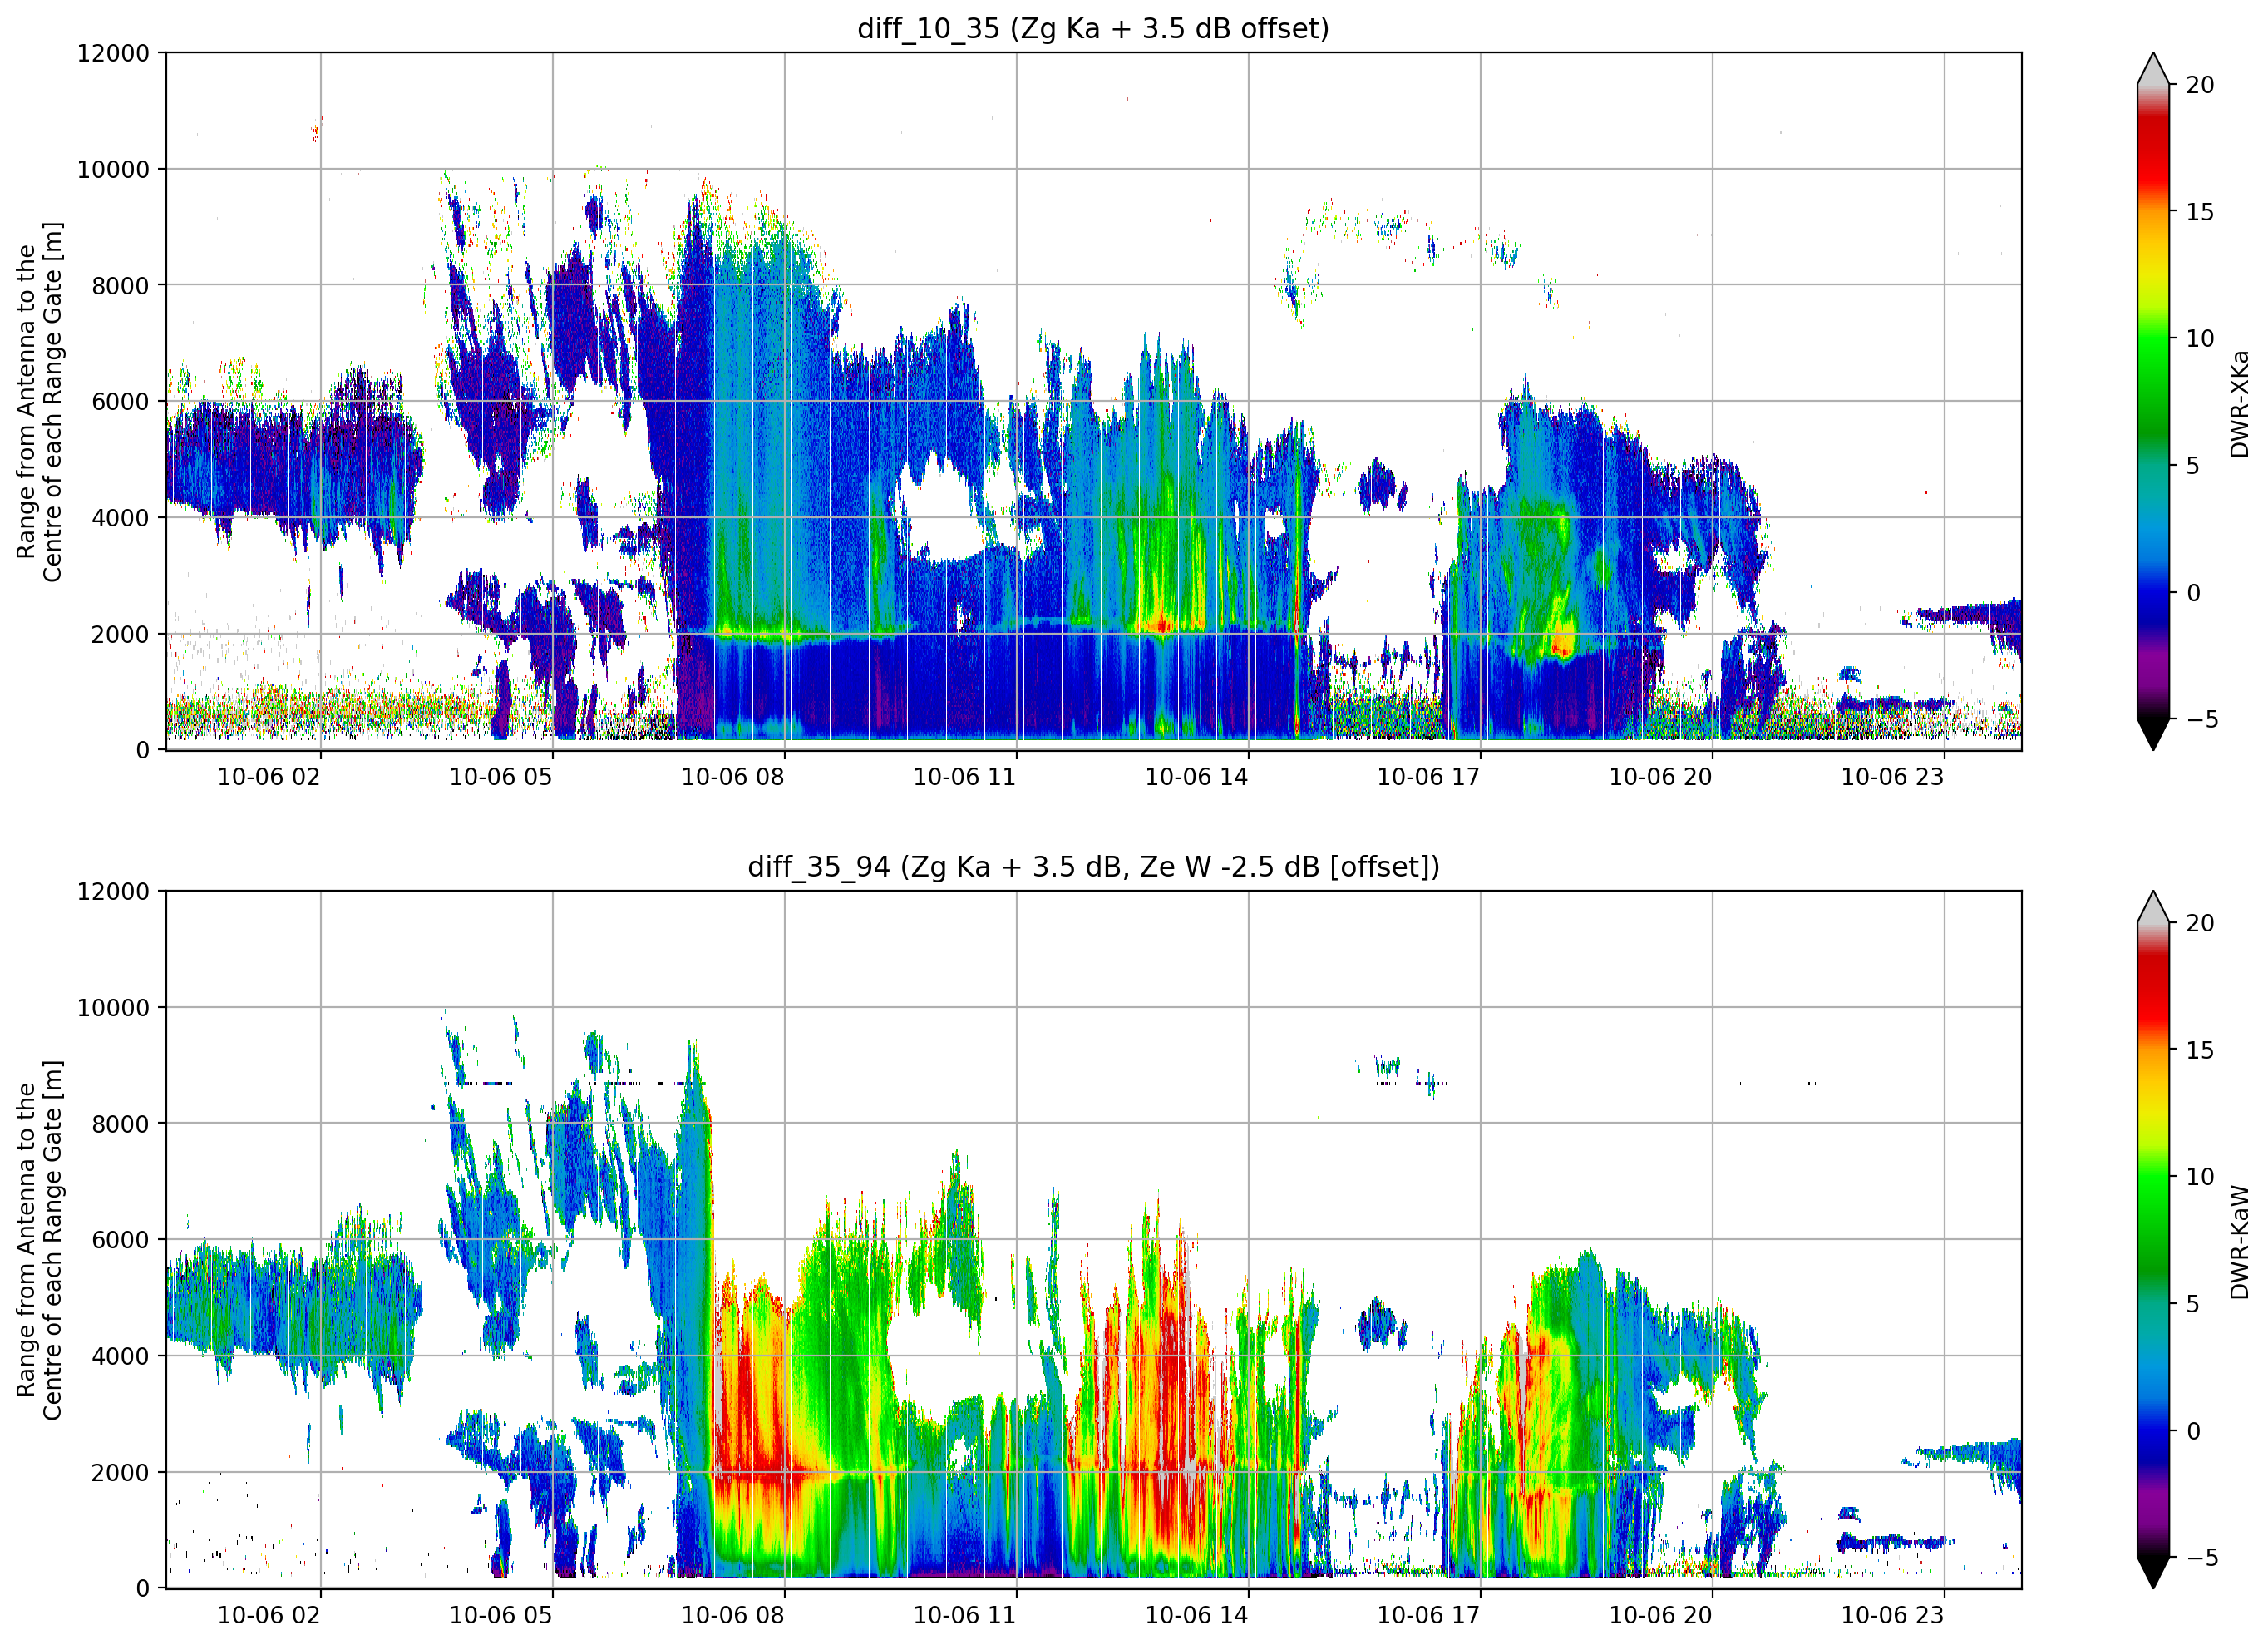Click the '20' tick on the DWR-KaW colorbar
The image size is (2268, 1645).
2199,924
